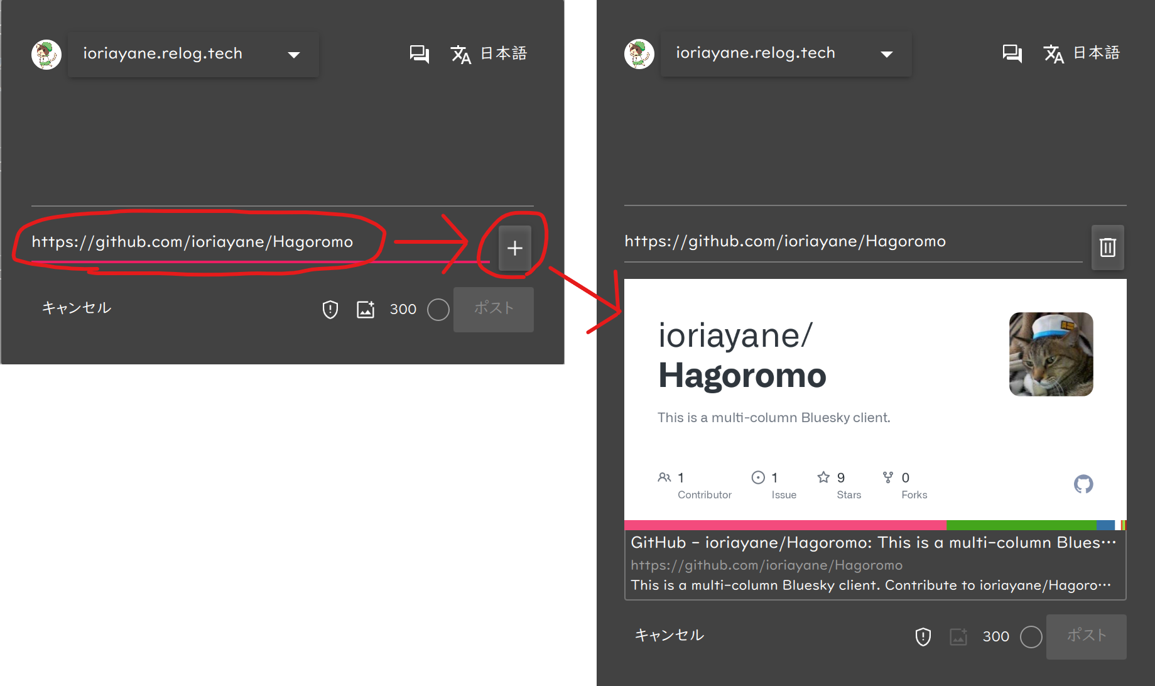Open content warning shield in right panel
The width and height of the screenshot is (1155, 686).
(x=923, y=636)
